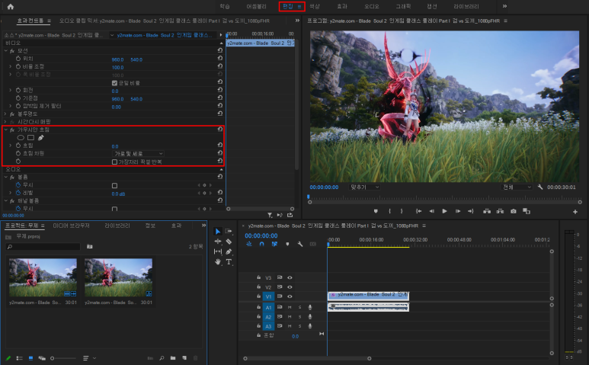This screenshot has width=589, height=365.
Task: Click the y2mate video clip on V1
Action: coord(368,296)
